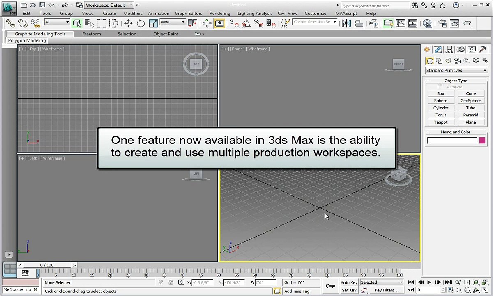This screenshot has height=296, width=493.
Task: Open the Workspace: Default dropdown
Action: 109,5
